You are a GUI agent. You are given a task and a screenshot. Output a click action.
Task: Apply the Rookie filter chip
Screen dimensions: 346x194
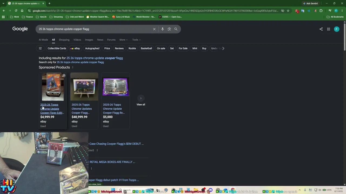pos(132,48)
